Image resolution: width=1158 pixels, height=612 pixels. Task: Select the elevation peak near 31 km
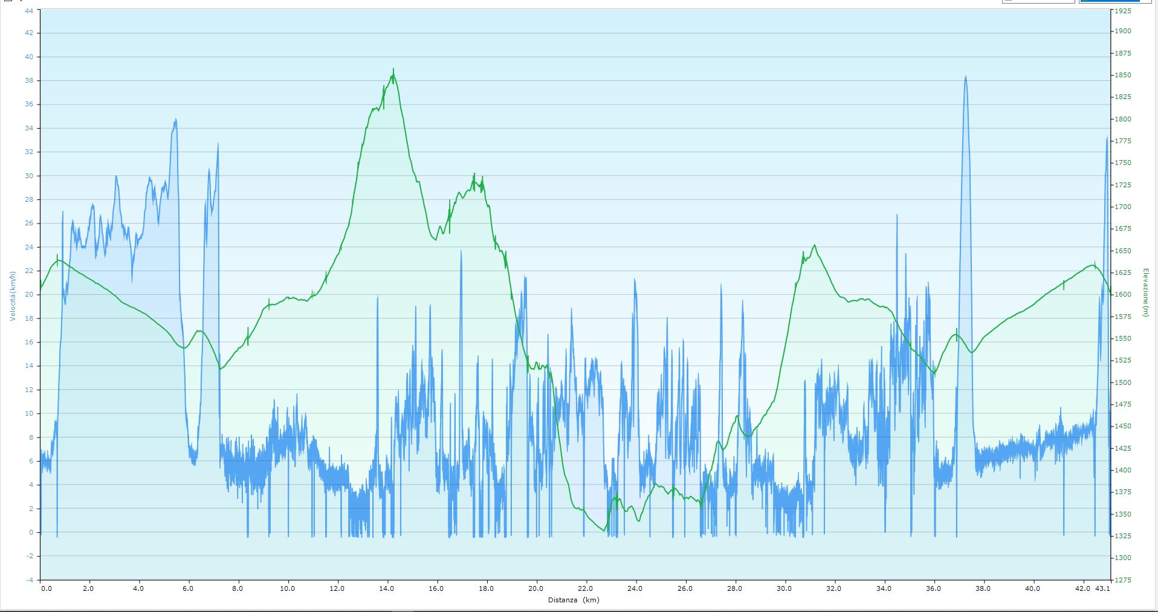pos(815,245)
